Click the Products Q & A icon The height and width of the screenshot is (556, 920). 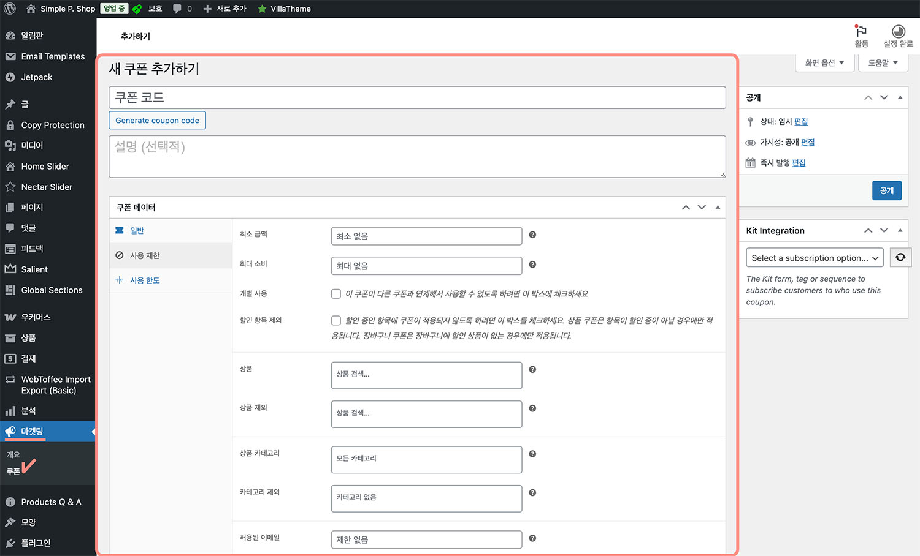pos(10,502)
